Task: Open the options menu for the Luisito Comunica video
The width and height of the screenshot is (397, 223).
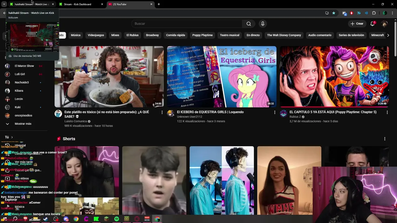Action: [x=162, y=112]
